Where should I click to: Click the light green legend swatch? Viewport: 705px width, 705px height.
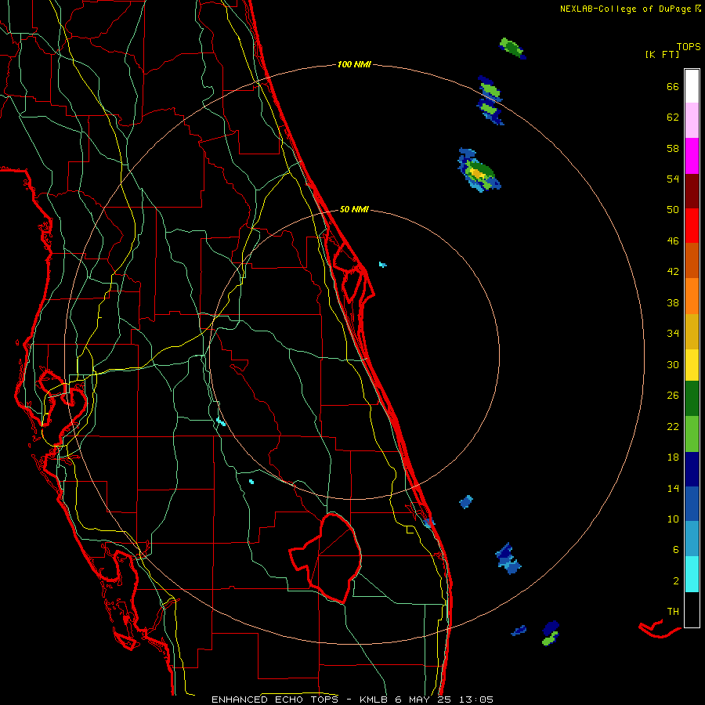692,434
